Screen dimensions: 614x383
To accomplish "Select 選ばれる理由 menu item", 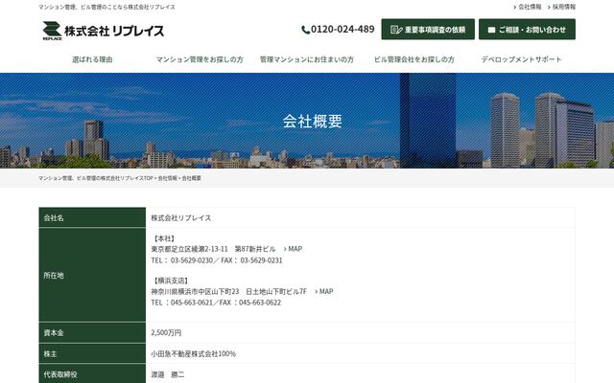I will coord(92,59).
